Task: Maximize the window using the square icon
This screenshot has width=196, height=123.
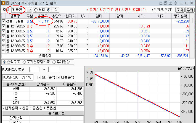Action: [186, 3]
